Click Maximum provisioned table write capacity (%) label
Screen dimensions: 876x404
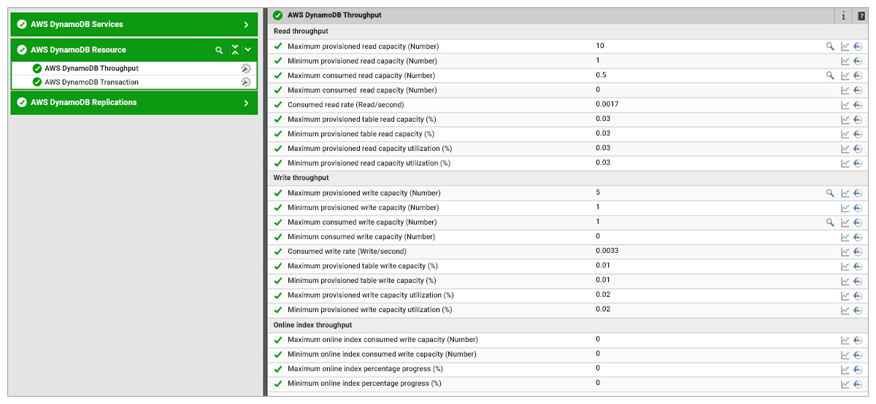tap(363, 266)
